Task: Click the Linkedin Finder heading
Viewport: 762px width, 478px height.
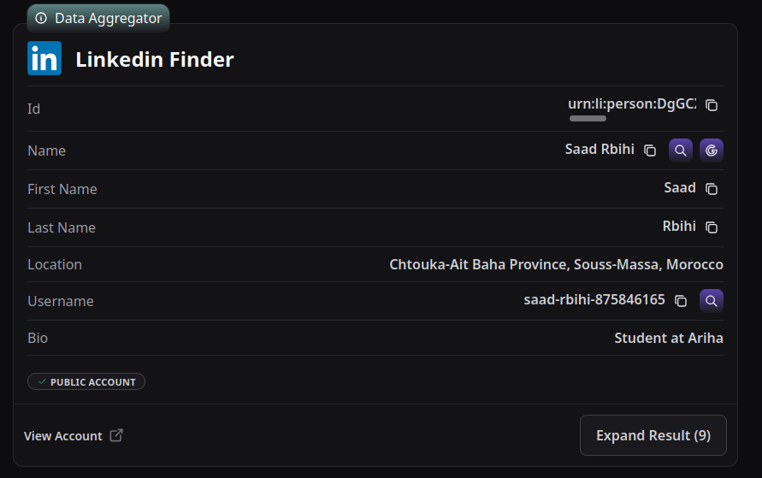Action: coord(155,59)
